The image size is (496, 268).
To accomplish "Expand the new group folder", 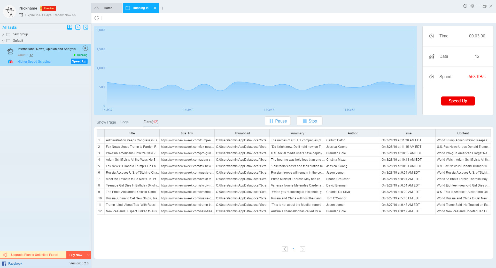I will click(x=3, y=34).
